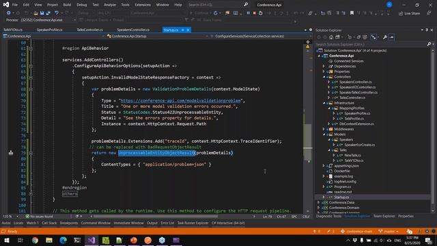Open notification center in system tray
437x246 pixels.
tap(428, 240)
